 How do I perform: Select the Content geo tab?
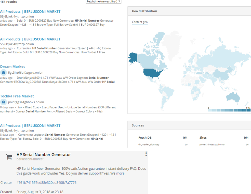[x=140, y=22]
